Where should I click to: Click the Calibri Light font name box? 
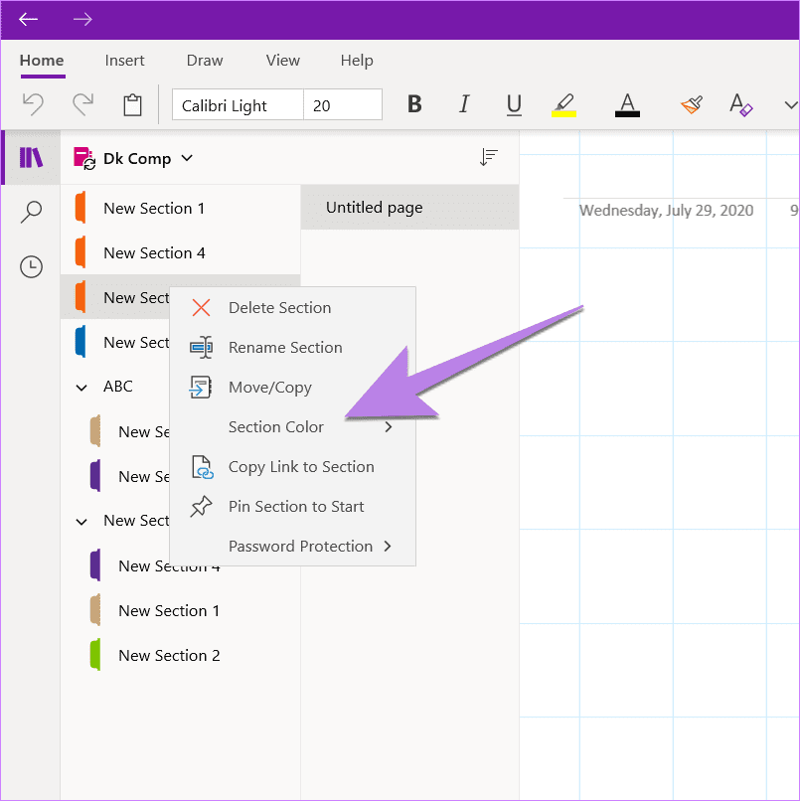pyautogui.click(x=238, y=105)
